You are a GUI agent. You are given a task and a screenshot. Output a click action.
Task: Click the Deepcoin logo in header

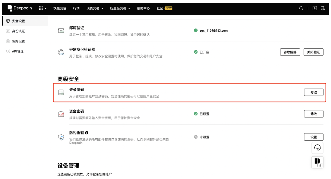(x=20, y=8)
